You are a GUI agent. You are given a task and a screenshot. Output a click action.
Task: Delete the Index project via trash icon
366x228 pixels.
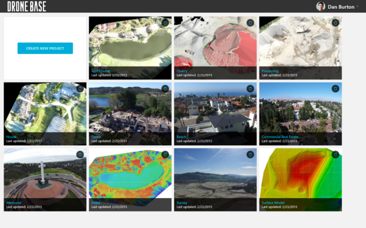165,155
